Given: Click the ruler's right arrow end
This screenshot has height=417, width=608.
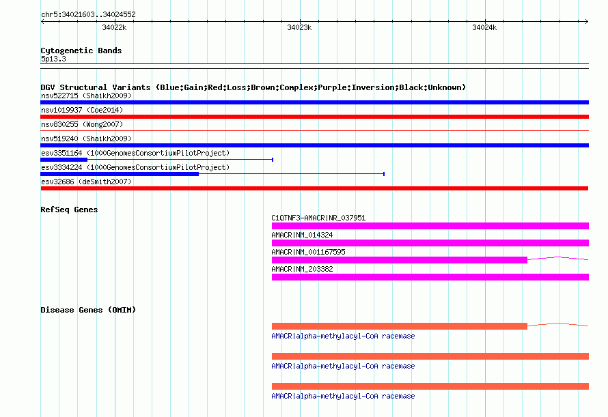Looking at the screenshot, I should click(x=587, y=21).
